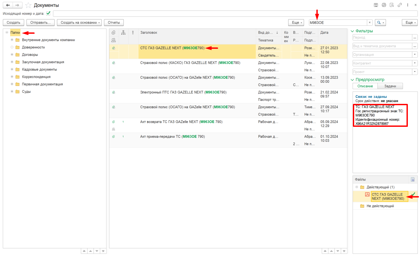Screen dimensions: 420x256
Task: Click the printer icon in the title bar
Action: point(384,5)
